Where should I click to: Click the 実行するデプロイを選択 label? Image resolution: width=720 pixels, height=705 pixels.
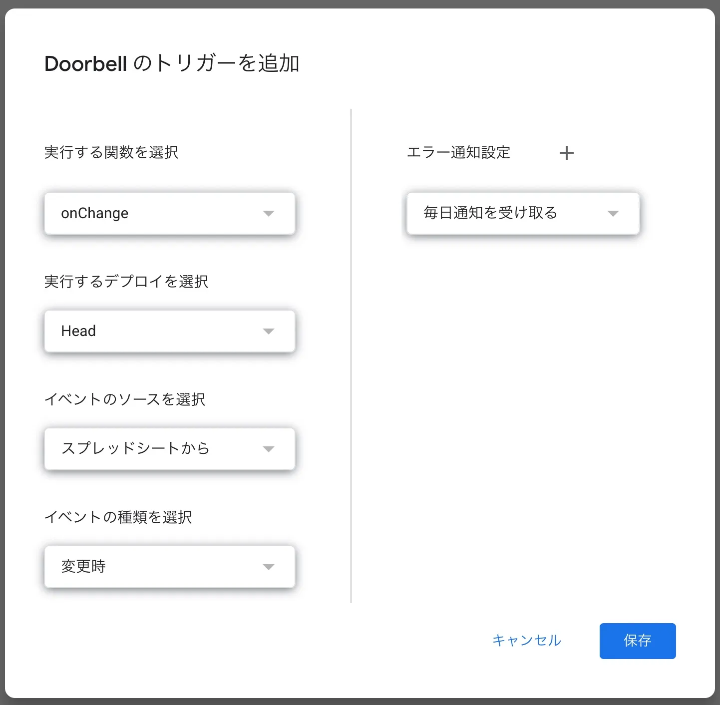pyautogui.click(x=126, y=282)
